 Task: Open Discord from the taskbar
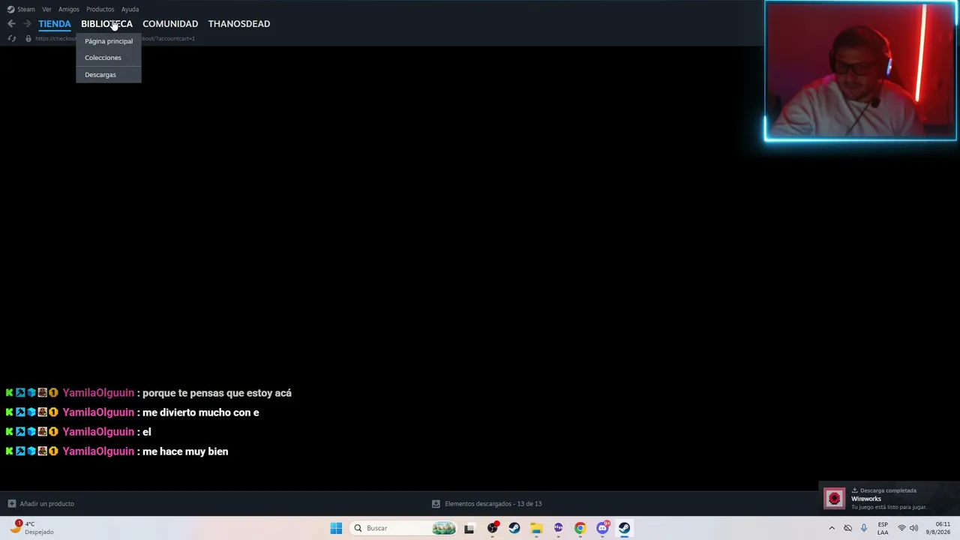602,528
